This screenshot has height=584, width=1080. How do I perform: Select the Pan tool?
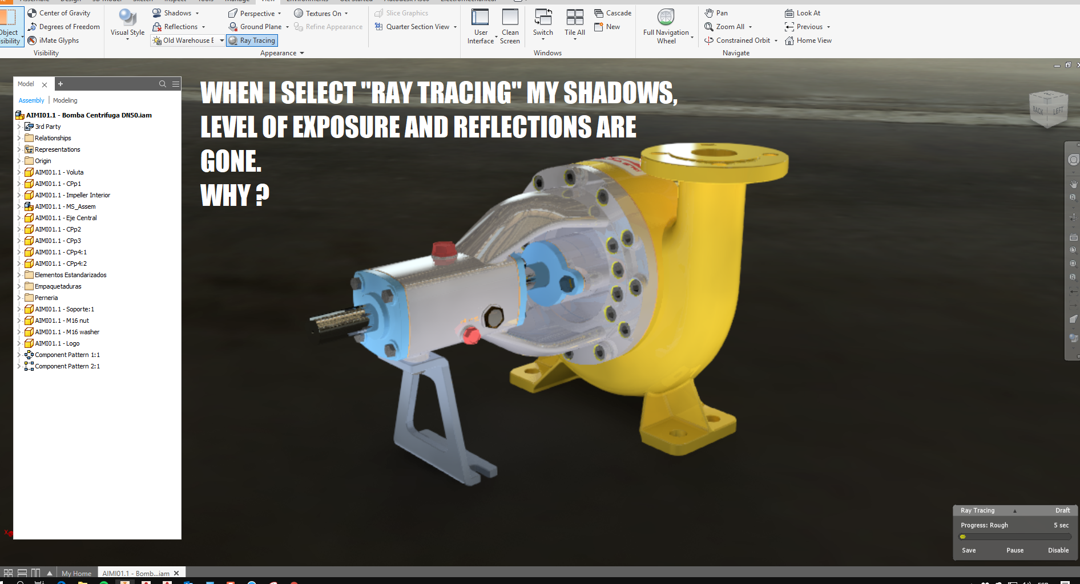(716, 13)
